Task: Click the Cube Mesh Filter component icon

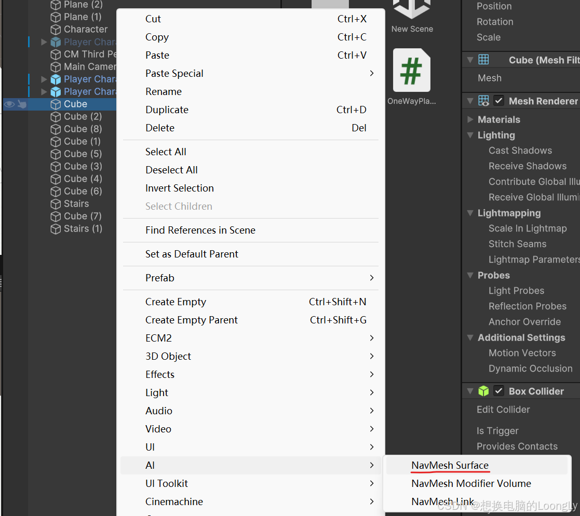Action: click(x=483, y=60)
